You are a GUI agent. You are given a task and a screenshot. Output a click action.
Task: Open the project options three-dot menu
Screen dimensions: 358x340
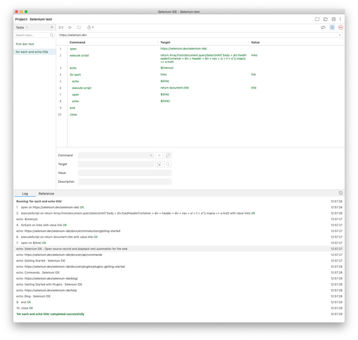coord(340,19)
